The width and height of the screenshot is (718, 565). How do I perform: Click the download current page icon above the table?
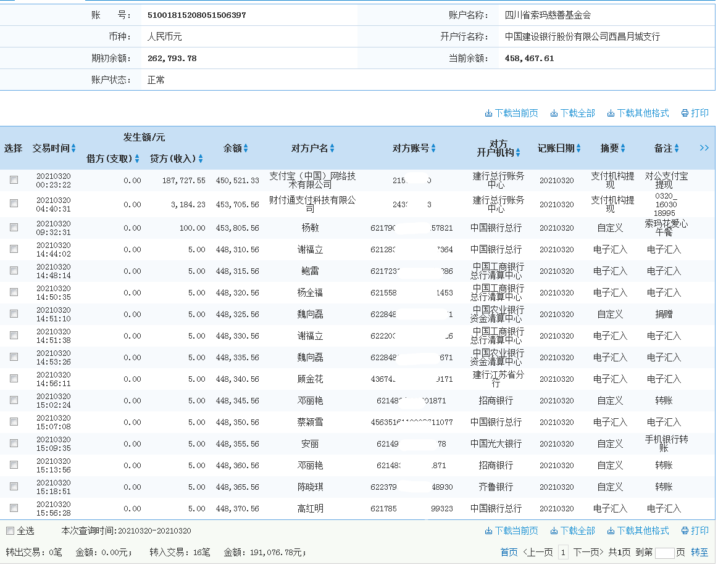pyautogui.click(x=511, y=113)
